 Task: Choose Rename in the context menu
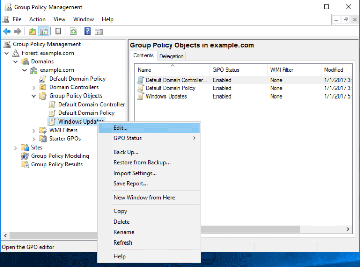point(149,232)
